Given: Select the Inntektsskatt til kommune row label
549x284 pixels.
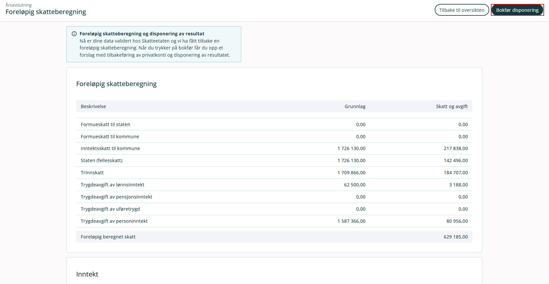Looking at the screenshot, I should (x=110, y=148).
